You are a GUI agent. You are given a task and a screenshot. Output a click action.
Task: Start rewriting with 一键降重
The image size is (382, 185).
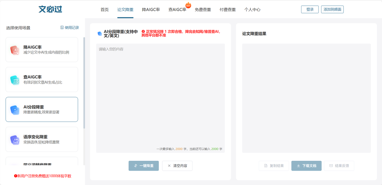[x=144, y=166]
